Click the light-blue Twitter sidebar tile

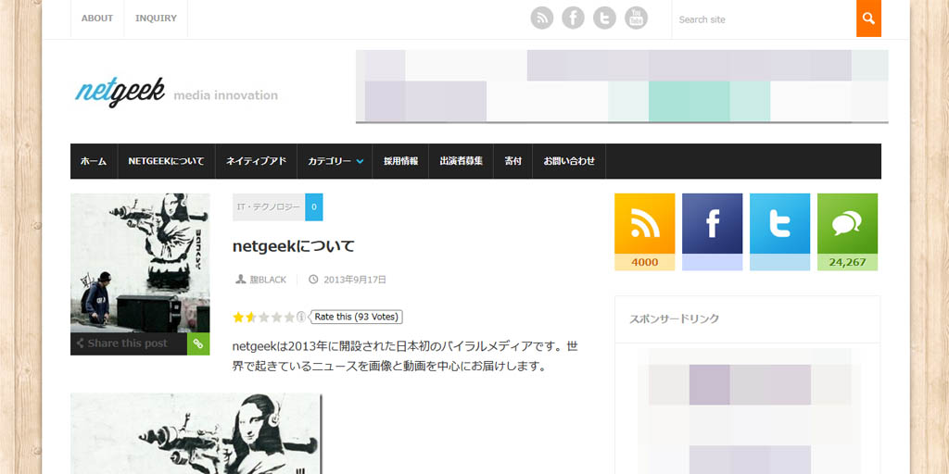click(779, 231)
